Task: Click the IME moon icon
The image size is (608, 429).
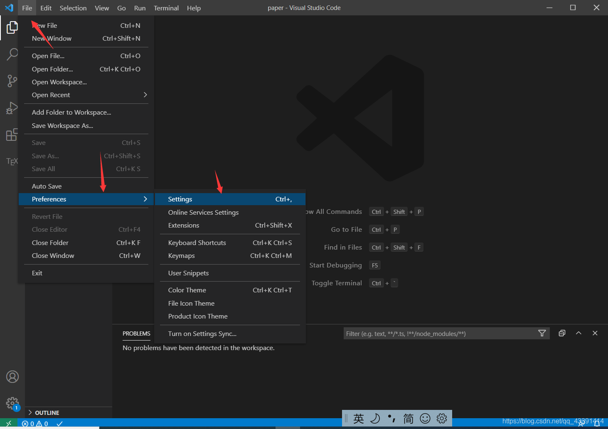Action: [375, 418]
